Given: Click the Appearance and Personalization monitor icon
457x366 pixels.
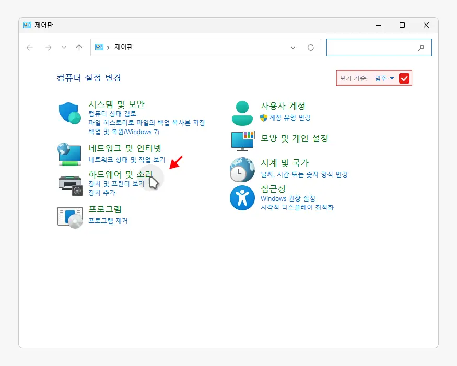Looking at the screenshot, I should (x=243, y=141).
